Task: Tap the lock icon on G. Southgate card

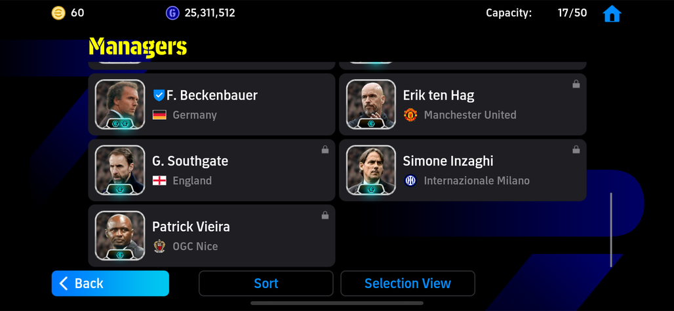Action: 325,149
